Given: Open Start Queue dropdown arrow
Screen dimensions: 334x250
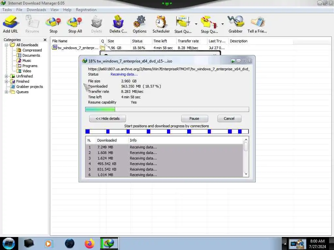Looking at the screenshot, I should point(196,24).
